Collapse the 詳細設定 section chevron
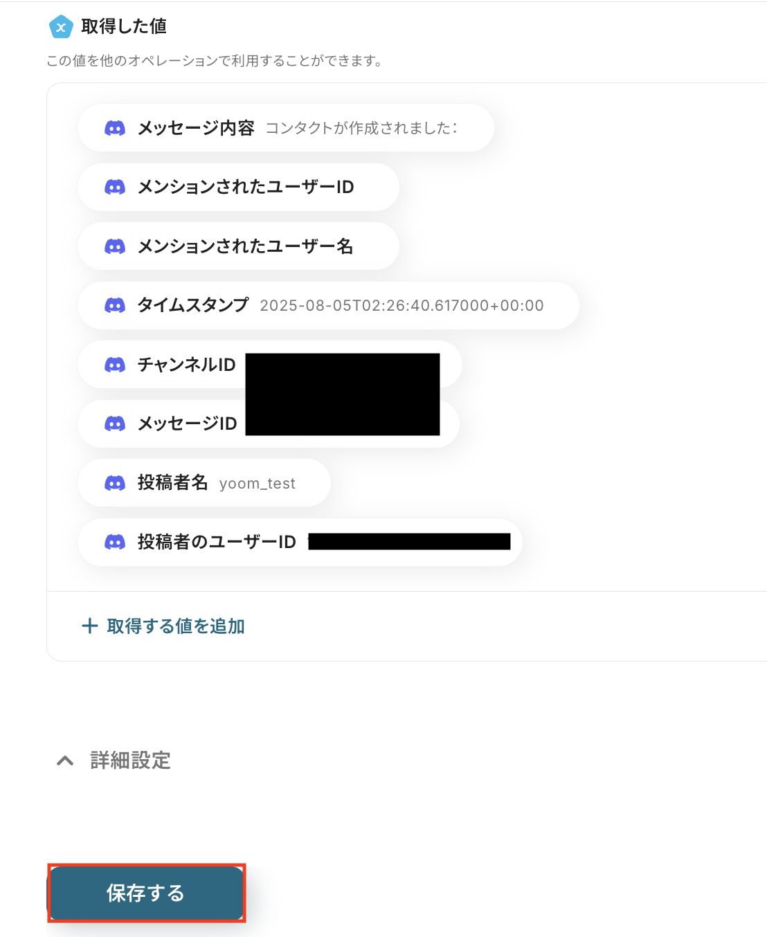Screen dimensions: 767x937 tap(65, 761)
